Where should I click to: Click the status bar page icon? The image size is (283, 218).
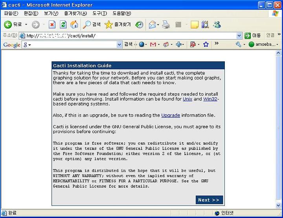pyautogui.click(x=4, y=213)
